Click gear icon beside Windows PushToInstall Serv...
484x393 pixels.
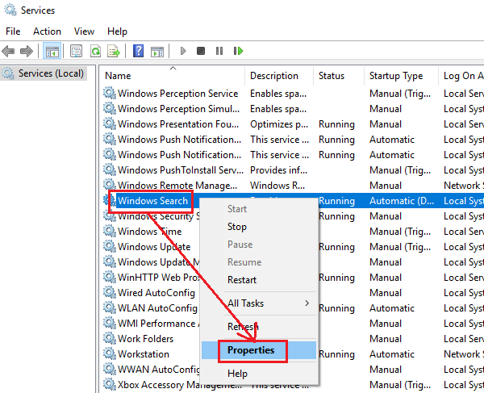109,169
